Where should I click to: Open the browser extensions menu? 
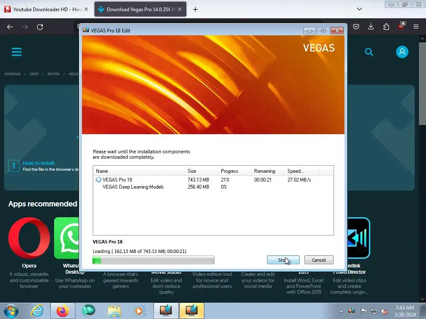386,27
